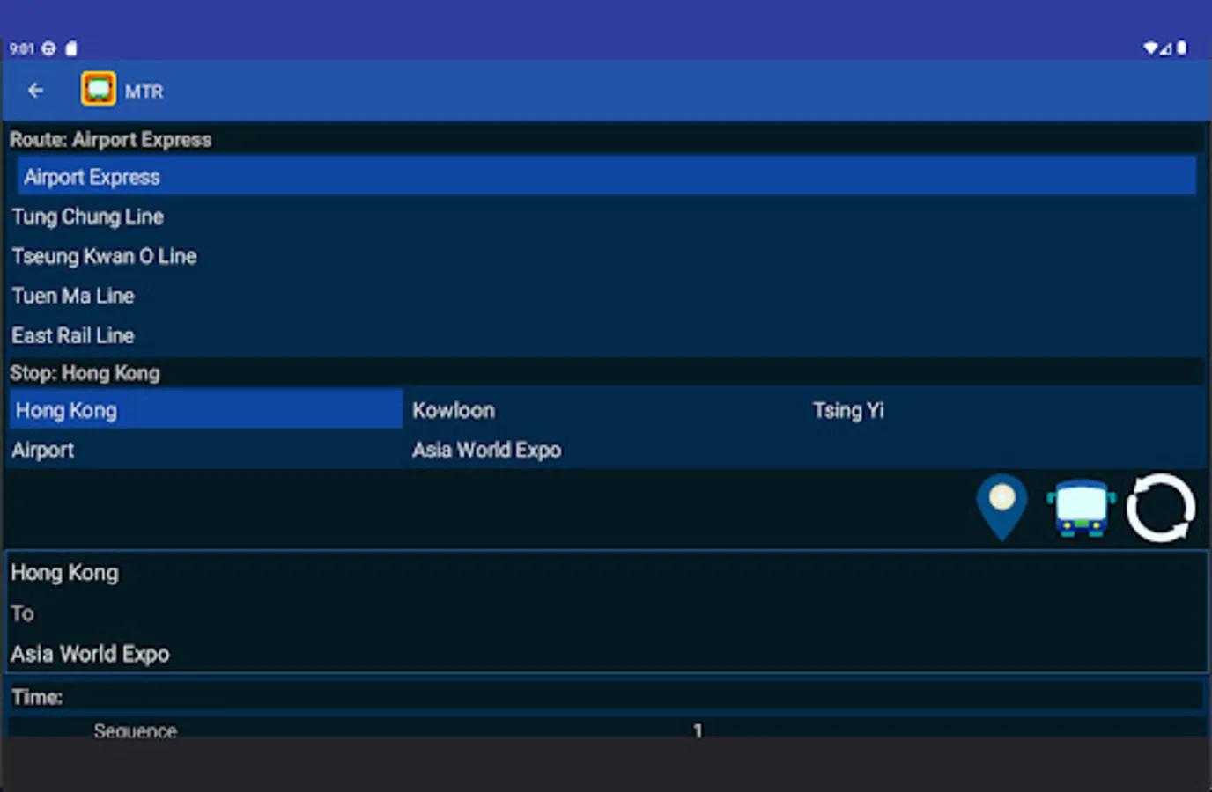
Task: Tap the Hong Kong origin in direction panel
Action: coord(64,573)
